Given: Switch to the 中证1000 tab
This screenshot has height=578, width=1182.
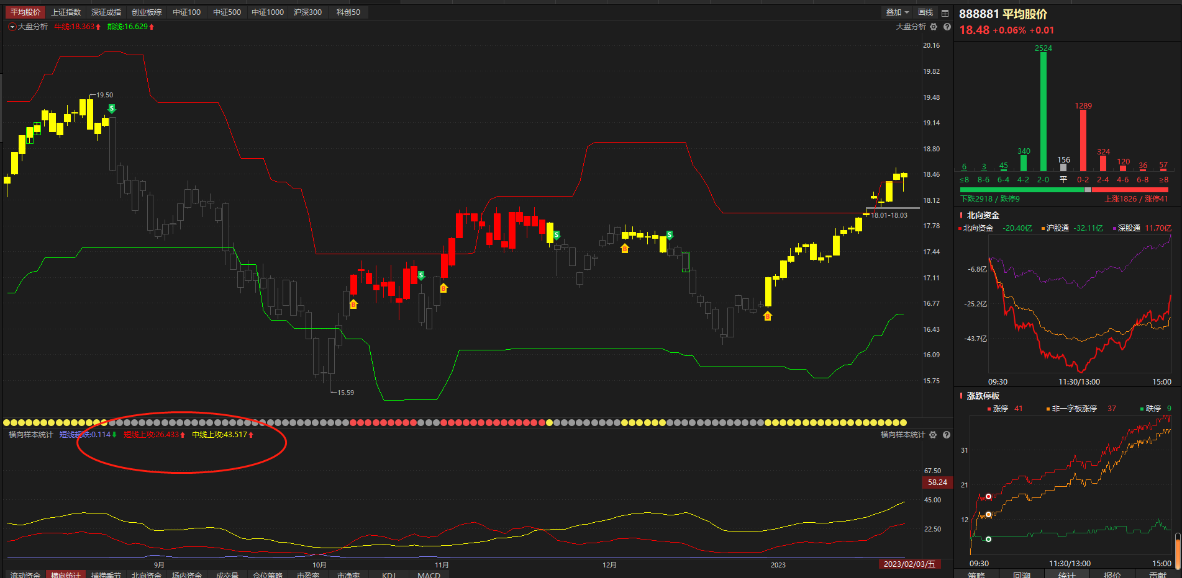Looking at the screenshot, I should [268, 12].
